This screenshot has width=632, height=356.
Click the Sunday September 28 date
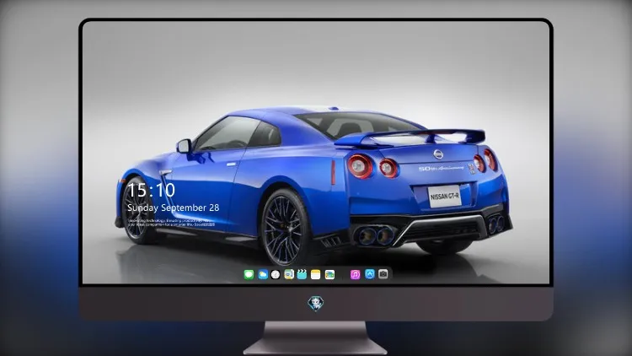click(174, 208)
